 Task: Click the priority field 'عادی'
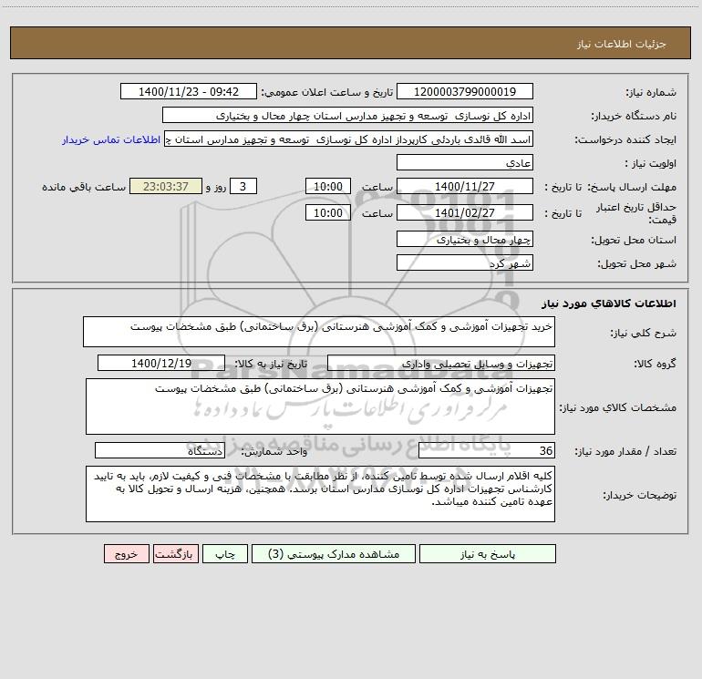[465, 162]
